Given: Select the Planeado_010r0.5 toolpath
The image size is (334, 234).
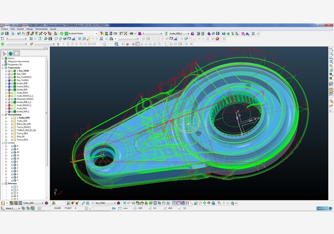Looking at the screenshot, I should (25, 99).
